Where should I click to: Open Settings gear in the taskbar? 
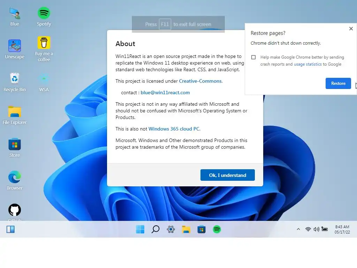pyautogui.click(x=171, y=229)
